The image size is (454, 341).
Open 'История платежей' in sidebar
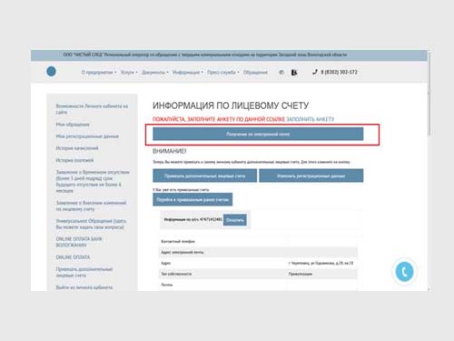click(74, 160)
